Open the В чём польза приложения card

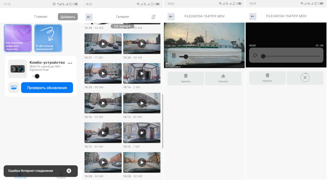coord(48,38)
